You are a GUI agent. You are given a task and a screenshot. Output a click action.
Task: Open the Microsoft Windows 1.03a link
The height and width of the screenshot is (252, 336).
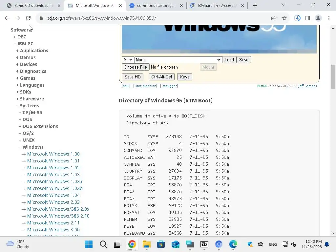55,181
